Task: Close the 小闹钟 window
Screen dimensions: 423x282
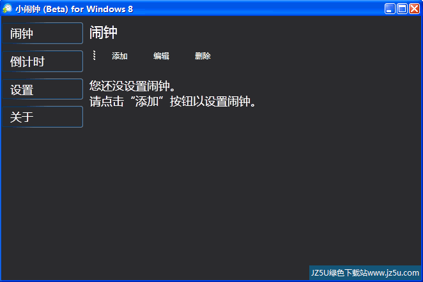Action: tap(414, 9)
